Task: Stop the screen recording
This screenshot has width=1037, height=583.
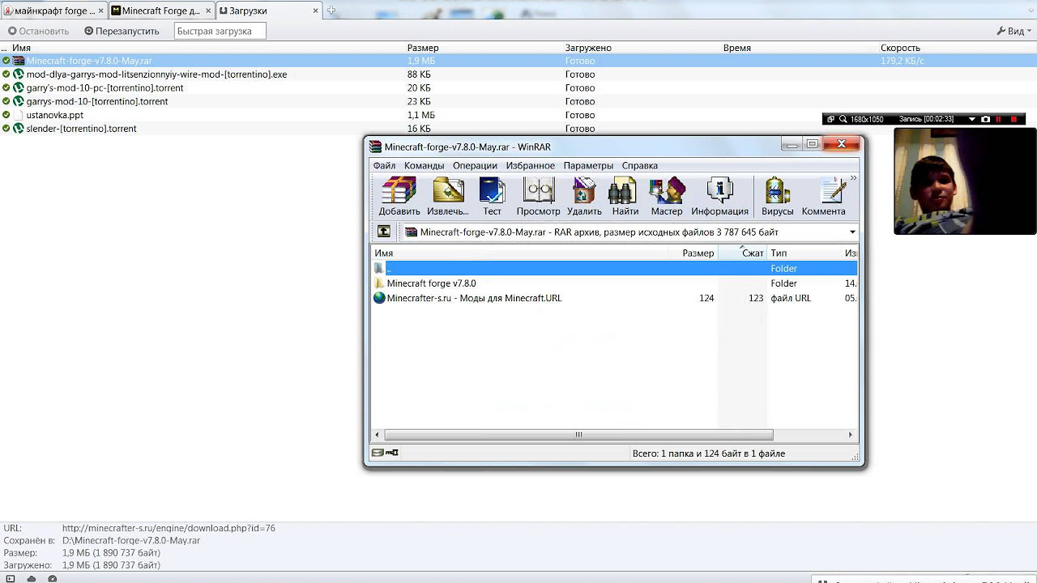Action: point(1014,119)
